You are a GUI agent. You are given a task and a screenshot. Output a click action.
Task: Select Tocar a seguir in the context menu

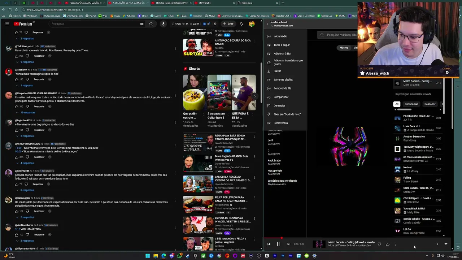point(285,45)
